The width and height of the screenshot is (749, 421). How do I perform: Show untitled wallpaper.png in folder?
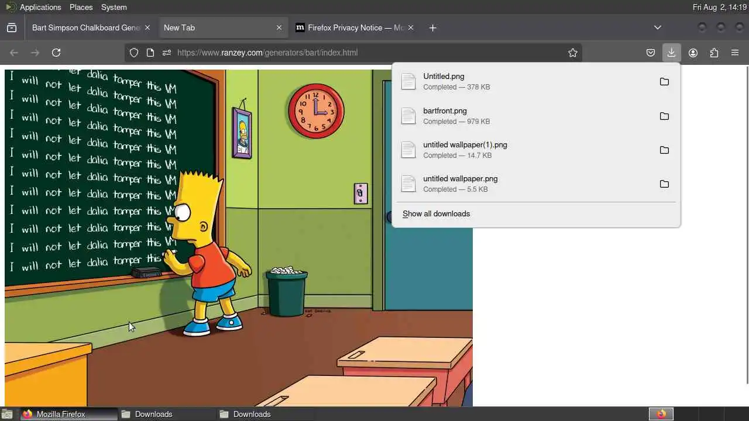[x=664, y=184]
